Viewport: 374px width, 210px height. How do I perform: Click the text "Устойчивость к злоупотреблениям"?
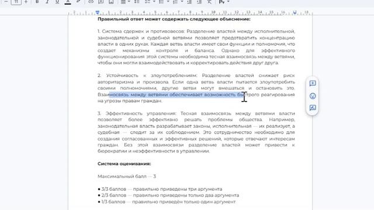tap(152, 75)
